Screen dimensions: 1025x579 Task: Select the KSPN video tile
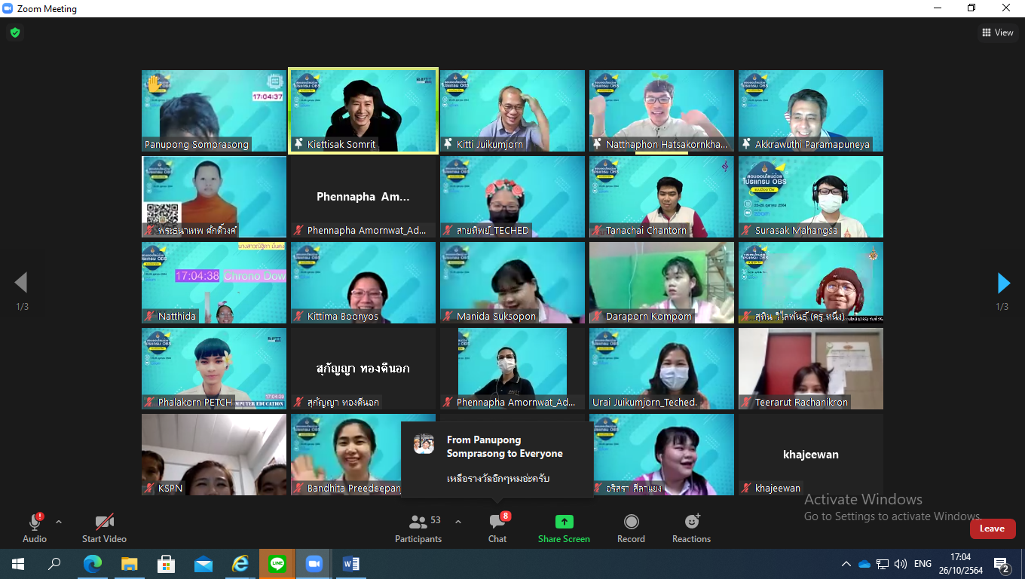click(x=214, y=455)
